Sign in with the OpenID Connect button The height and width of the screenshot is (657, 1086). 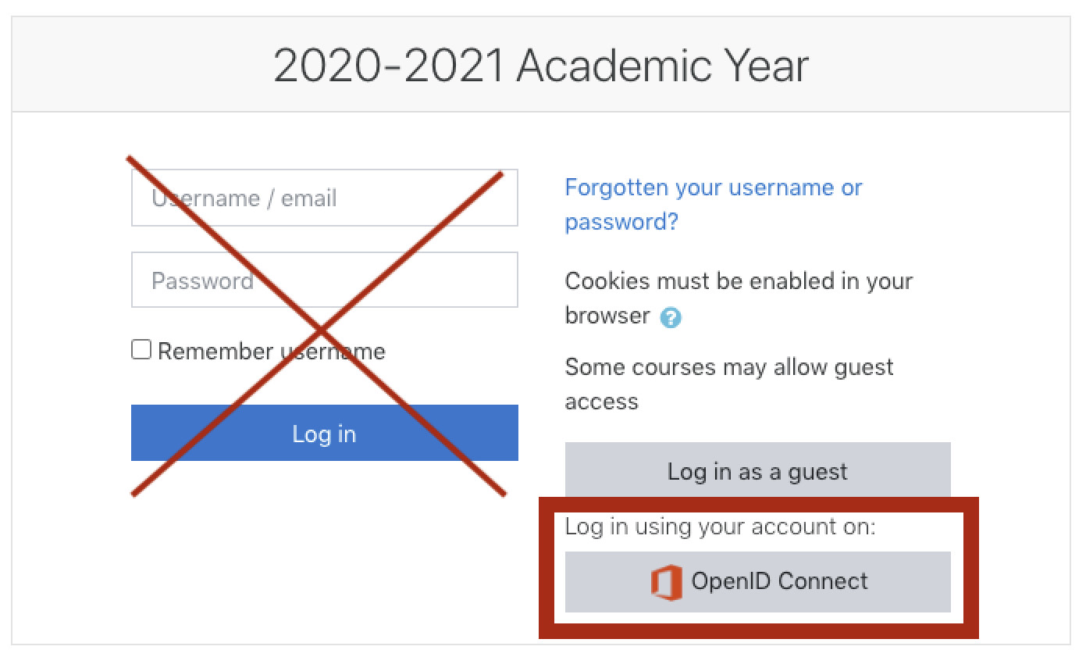[x=757, y=582]
